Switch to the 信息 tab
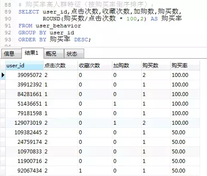This screenshot has height=176, width=207. pyautogui.click(x=11, y=54)
